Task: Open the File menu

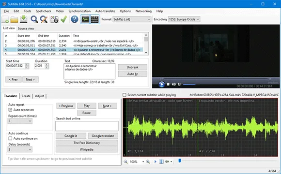Action: pos(6,11)
